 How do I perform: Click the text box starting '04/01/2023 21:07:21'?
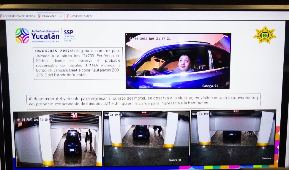[78, 63]
